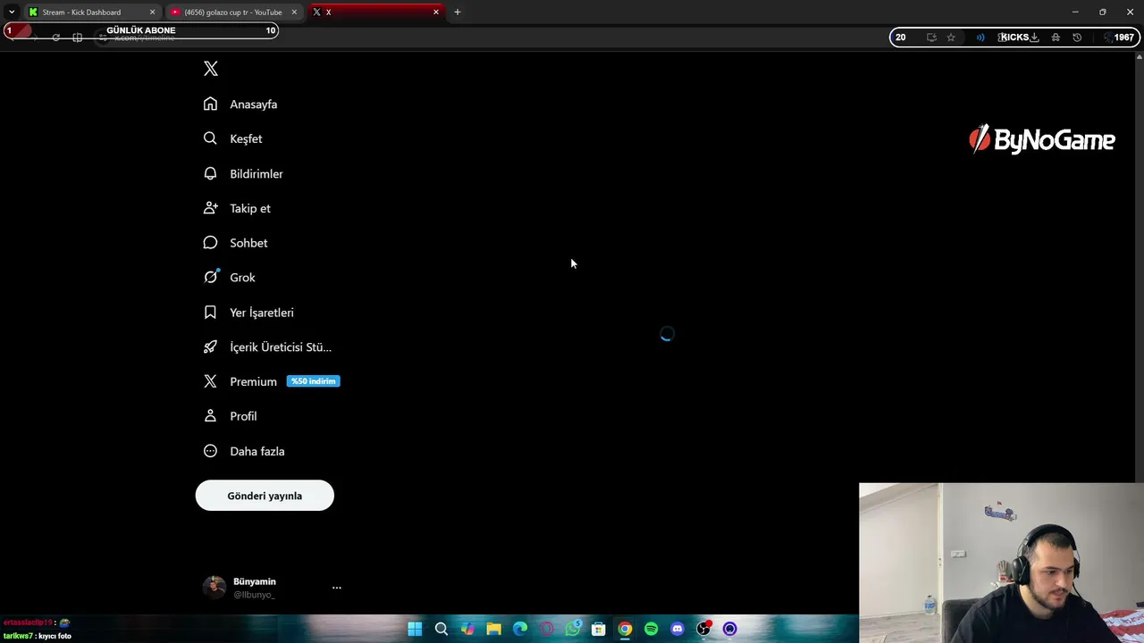This screenshot has height=643, width=1144.
Task: Click the Gönderi yayınla button
Action: coord(265,496)
